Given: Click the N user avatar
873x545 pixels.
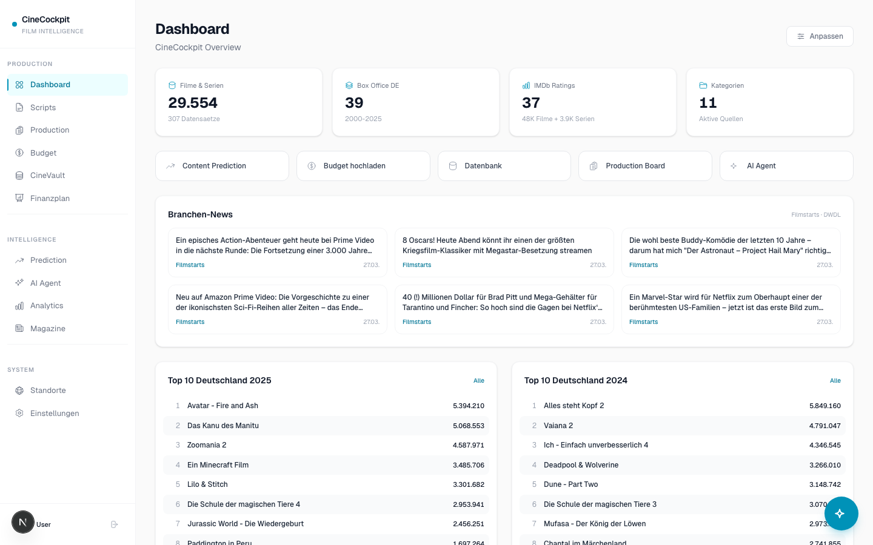Looking at the screenshot, I should pyautogui.click(x=23, y=522).
